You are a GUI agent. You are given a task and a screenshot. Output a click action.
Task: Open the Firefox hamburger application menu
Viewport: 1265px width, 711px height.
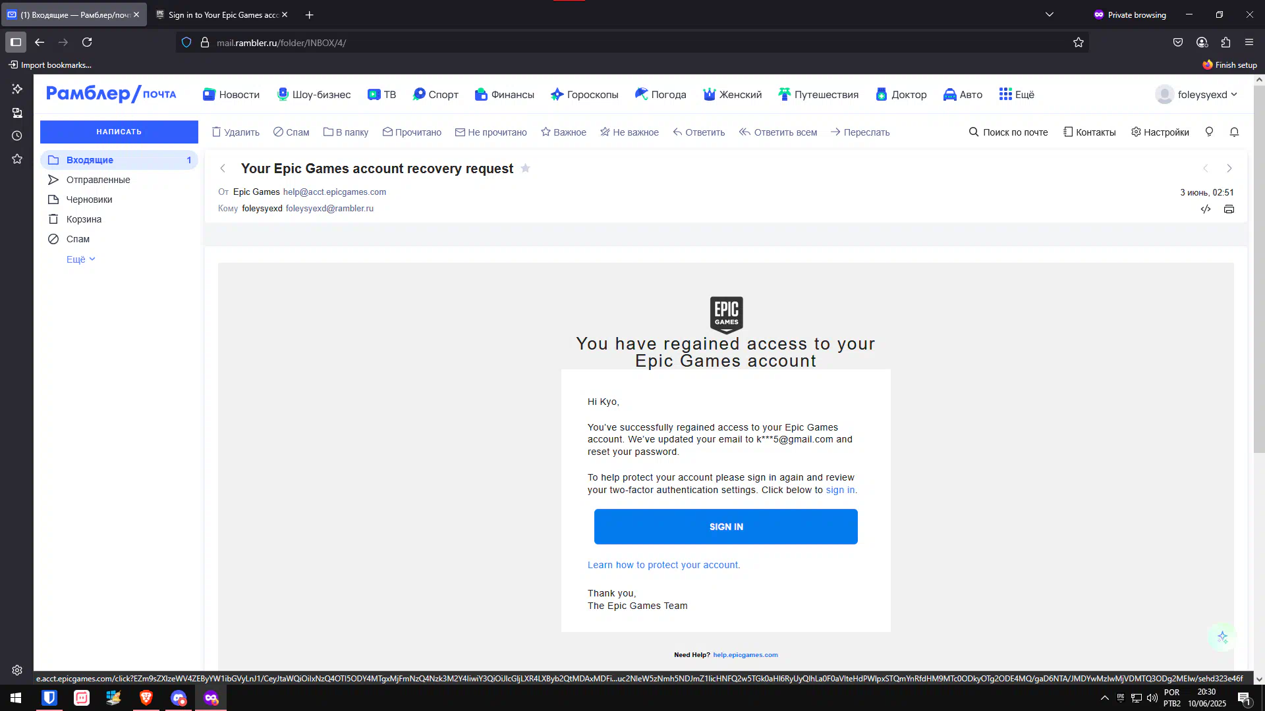point(1249,42)
